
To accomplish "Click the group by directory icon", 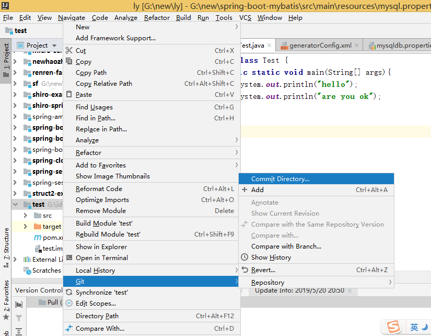I will [19, 305].
